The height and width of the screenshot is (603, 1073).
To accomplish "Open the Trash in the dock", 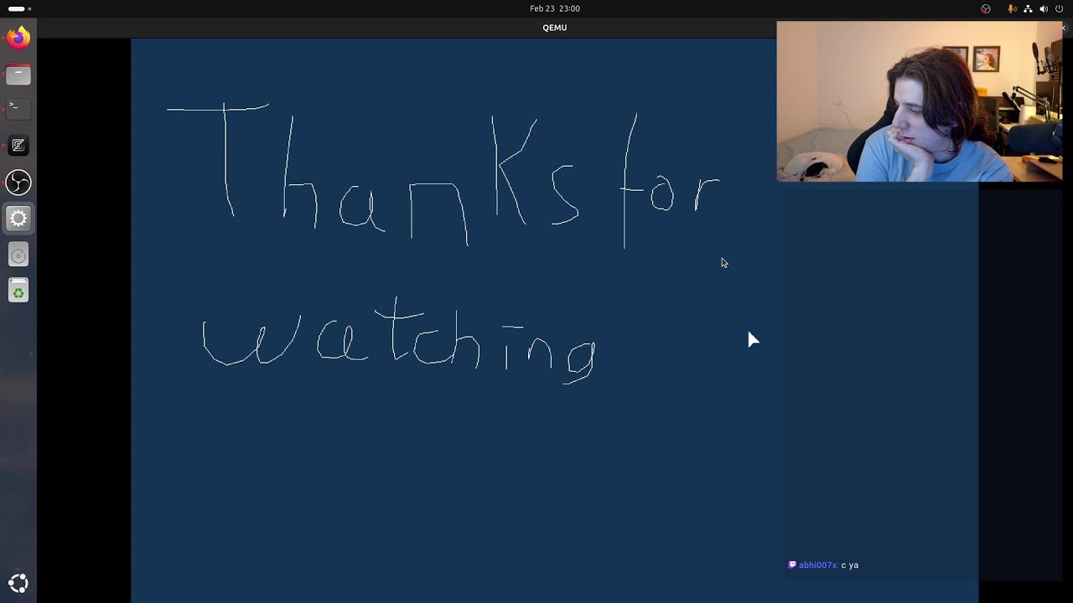I will click(18, 291).
